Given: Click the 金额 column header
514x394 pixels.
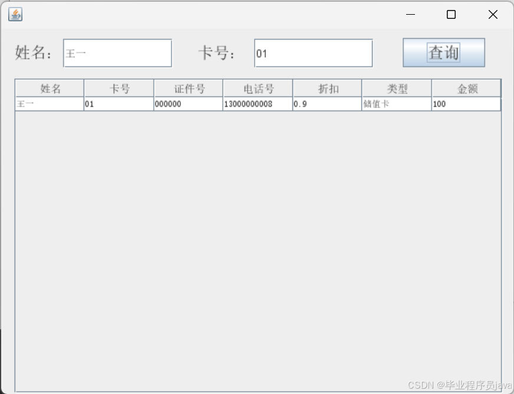Looking at the screenshot, I should (465, 88).
